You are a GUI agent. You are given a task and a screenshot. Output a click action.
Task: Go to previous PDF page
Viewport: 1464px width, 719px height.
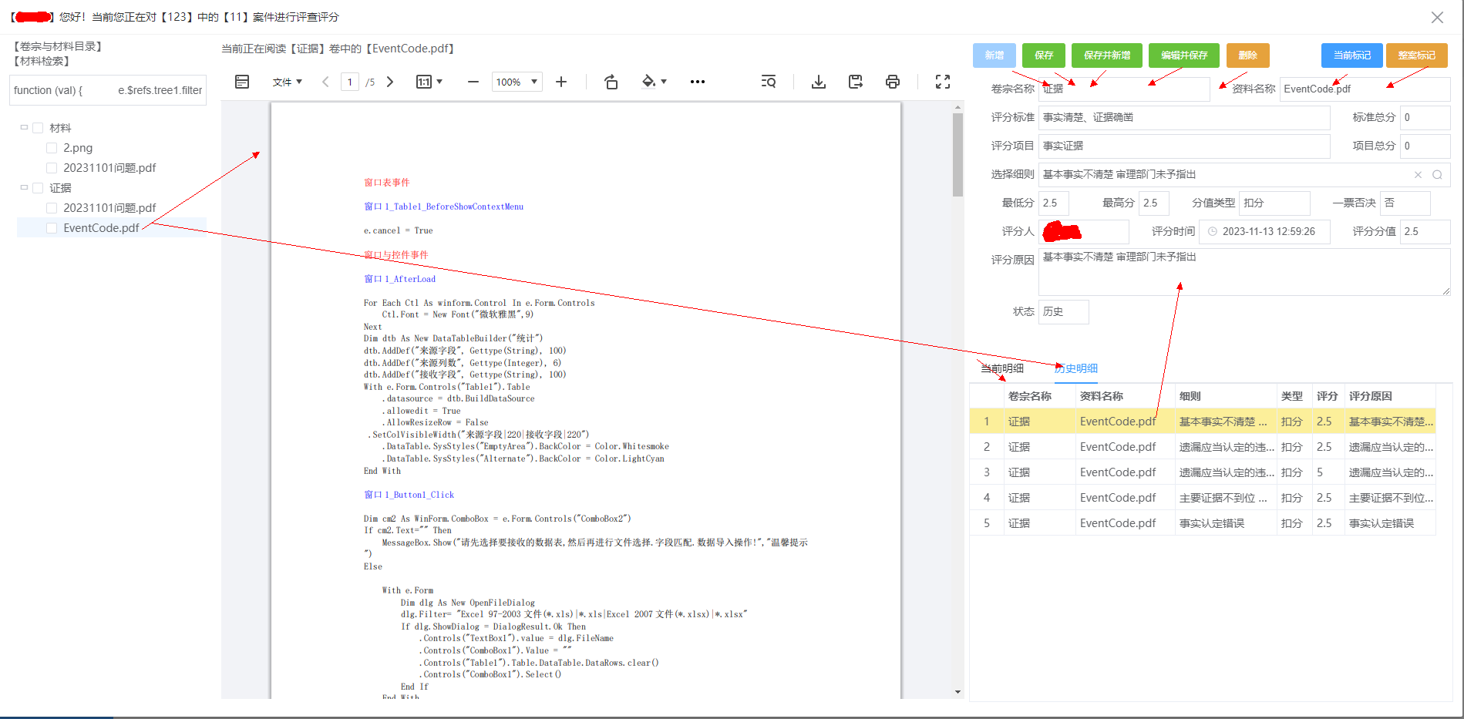[x=325, y=82]
